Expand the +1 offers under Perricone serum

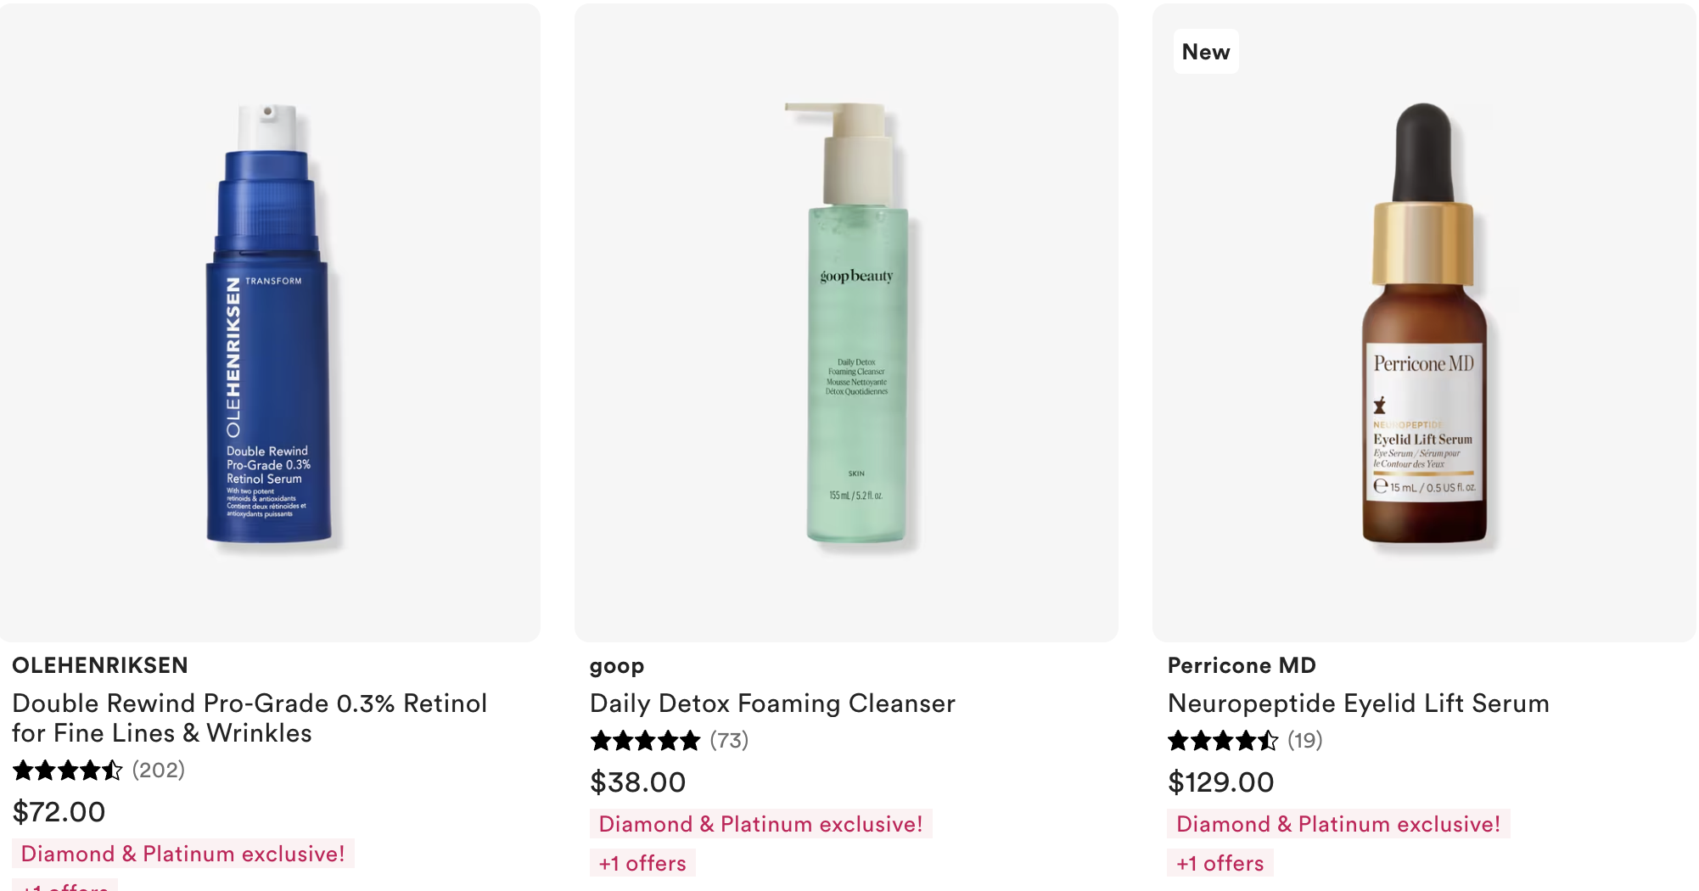pyautogui.click(x=1220, y=863)
